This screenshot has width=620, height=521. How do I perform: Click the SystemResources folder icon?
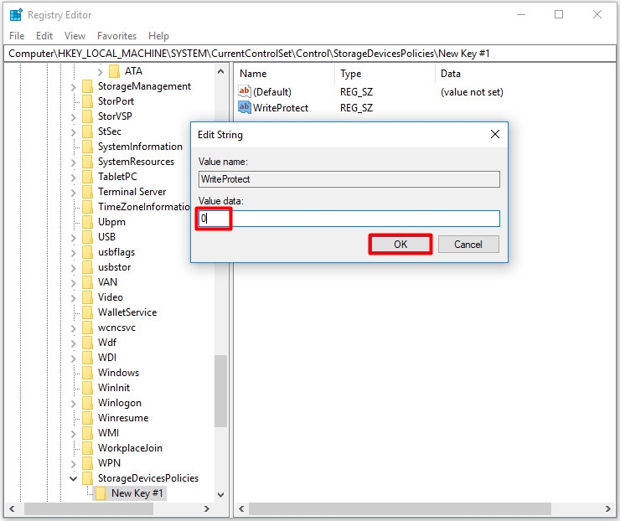87,162
